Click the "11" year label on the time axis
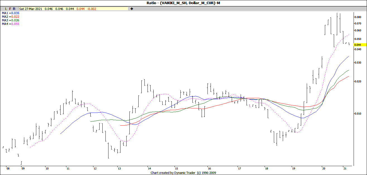This screenshot has height=175, width=367. 68,169
